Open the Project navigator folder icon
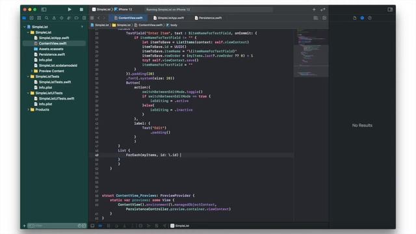The height and width of the screenshot is (234, 416). coord(24,18)
